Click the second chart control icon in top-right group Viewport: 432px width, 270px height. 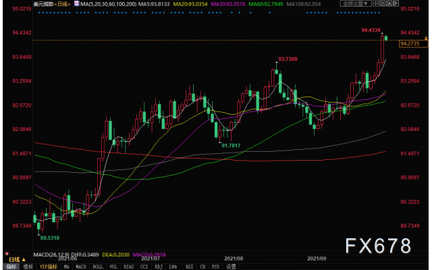(383, 3)
